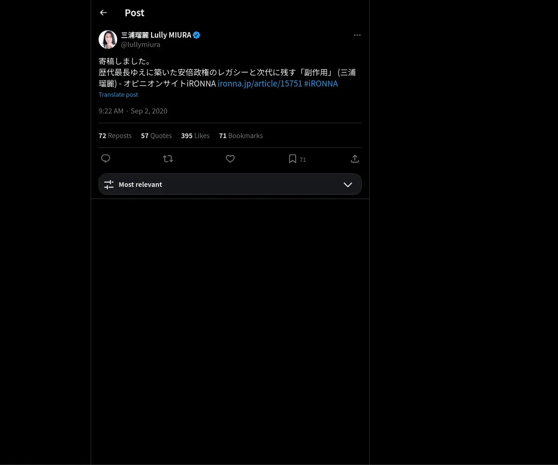View the 72 Reposts list
The width and height of the screenshot is (558, 465).
pos(115,136)
